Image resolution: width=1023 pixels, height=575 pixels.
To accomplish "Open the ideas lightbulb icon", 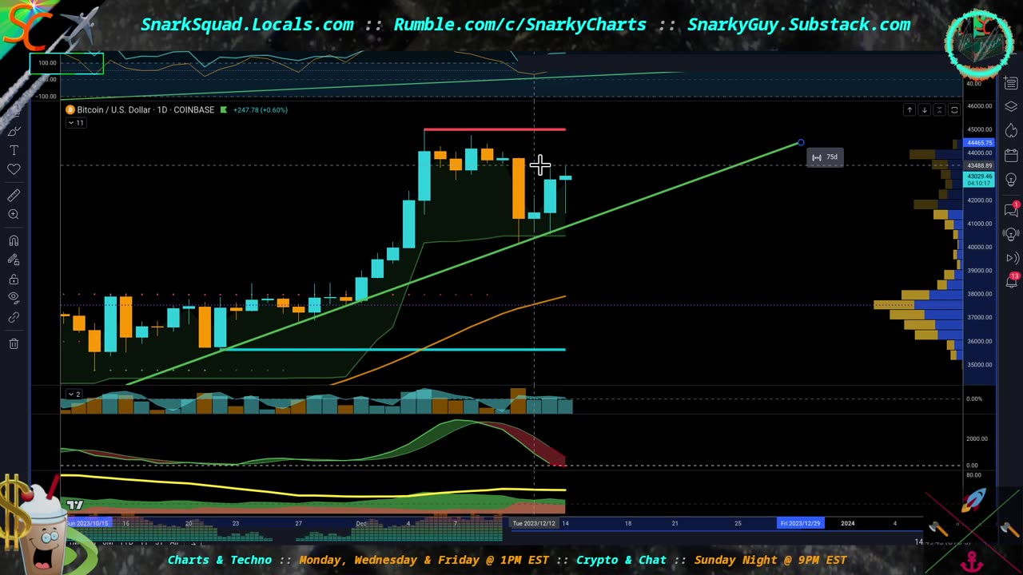I will (x=1011, y=180).
